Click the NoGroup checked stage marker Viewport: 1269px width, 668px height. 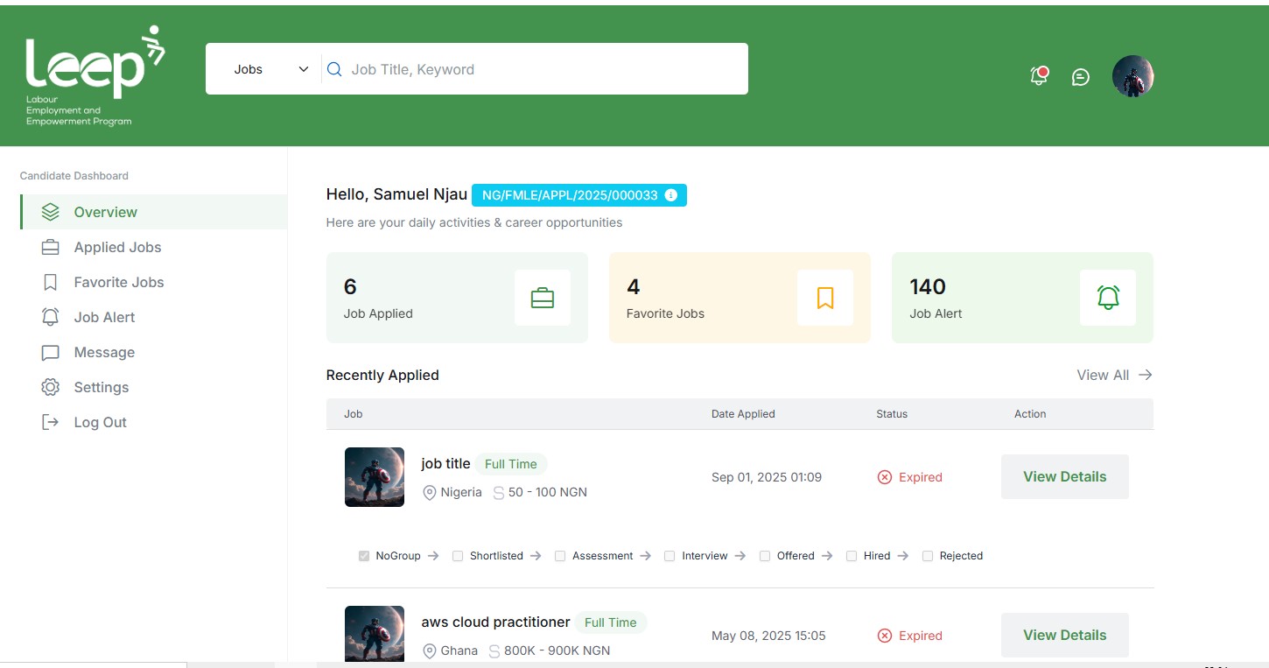[363, 555]
